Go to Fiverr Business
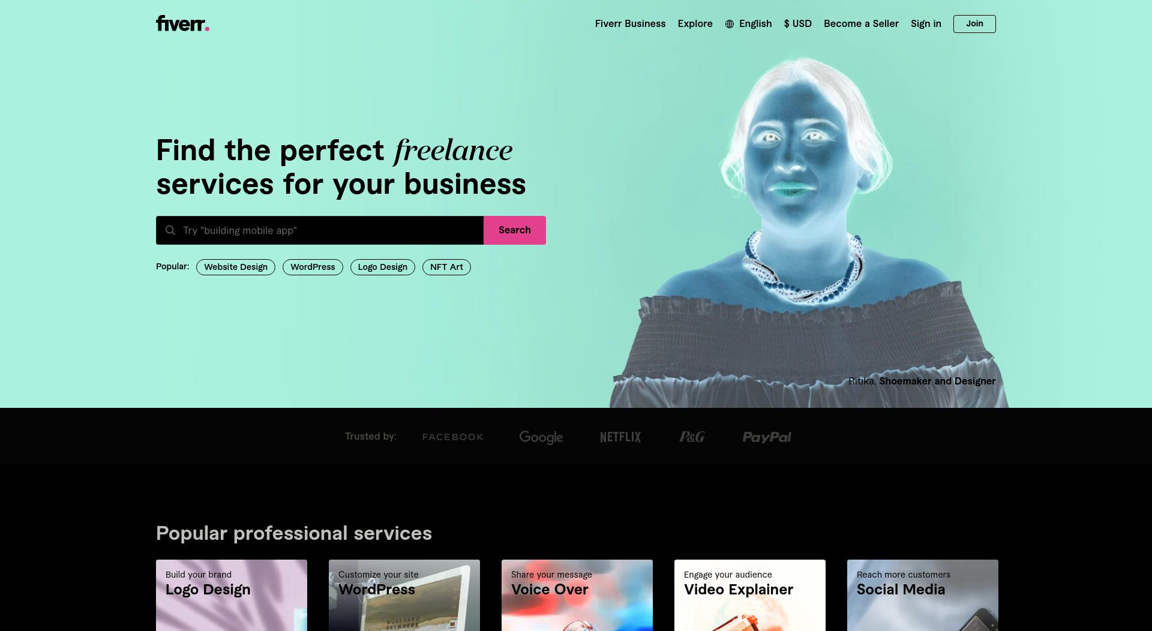This screenshot has height=631, width=1152. point(630,24)
